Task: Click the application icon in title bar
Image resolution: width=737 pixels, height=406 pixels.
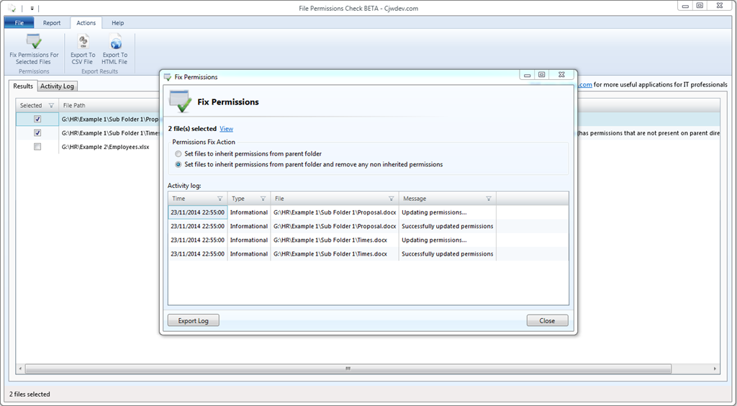Action: pos(12,8)
